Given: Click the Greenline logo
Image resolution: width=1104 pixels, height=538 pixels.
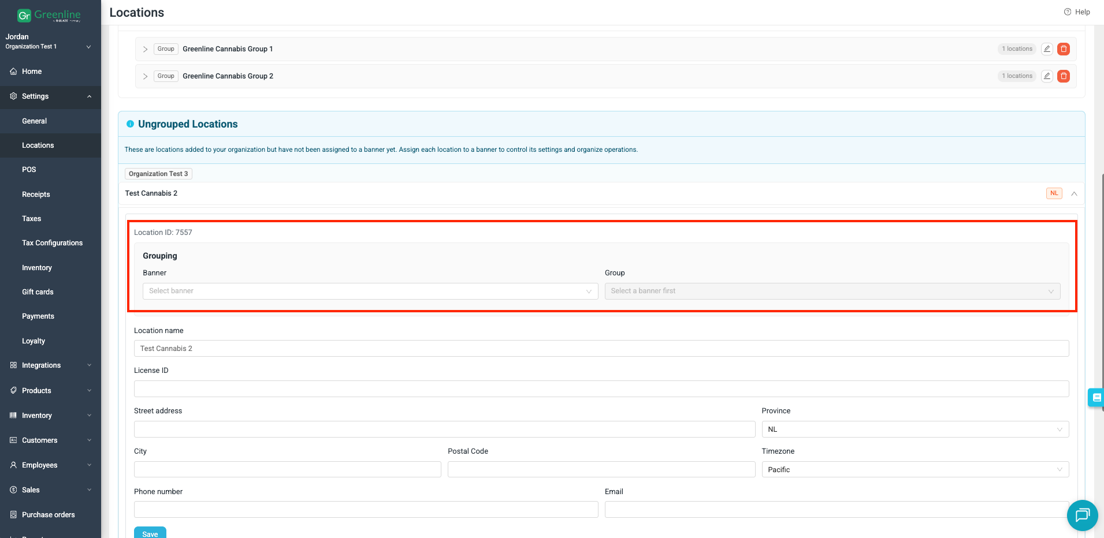Looking at the screenshot, I should point(49,16).
